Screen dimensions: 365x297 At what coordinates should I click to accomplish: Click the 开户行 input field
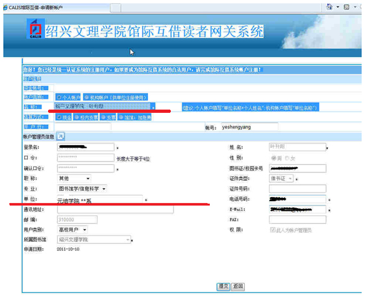click(83, 127)
